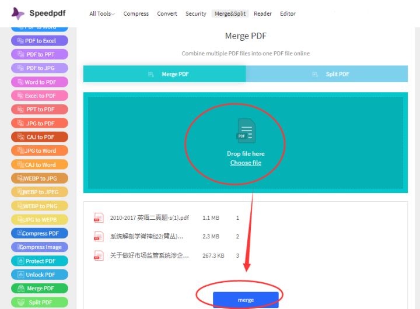Select JPG to WEPB sidebar button
The height and width of the screenshot is (309, 420).
click(x=40, y=220)
